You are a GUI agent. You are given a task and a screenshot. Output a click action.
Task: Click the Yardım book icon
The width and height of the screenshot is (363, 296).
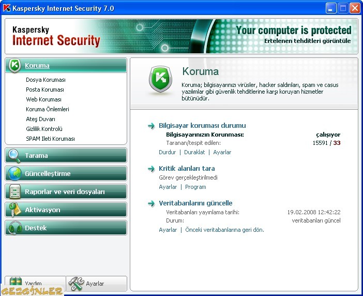(x=16, y=282)
